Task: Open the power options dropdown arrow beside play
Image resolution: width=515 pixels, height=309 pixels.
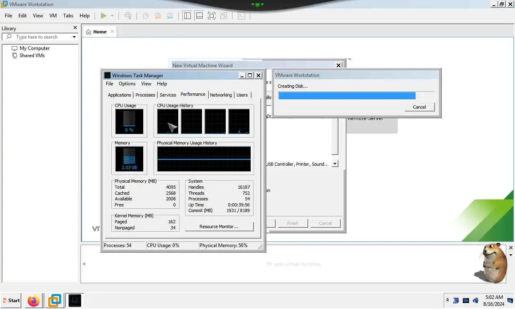Action: coord(112,16)
